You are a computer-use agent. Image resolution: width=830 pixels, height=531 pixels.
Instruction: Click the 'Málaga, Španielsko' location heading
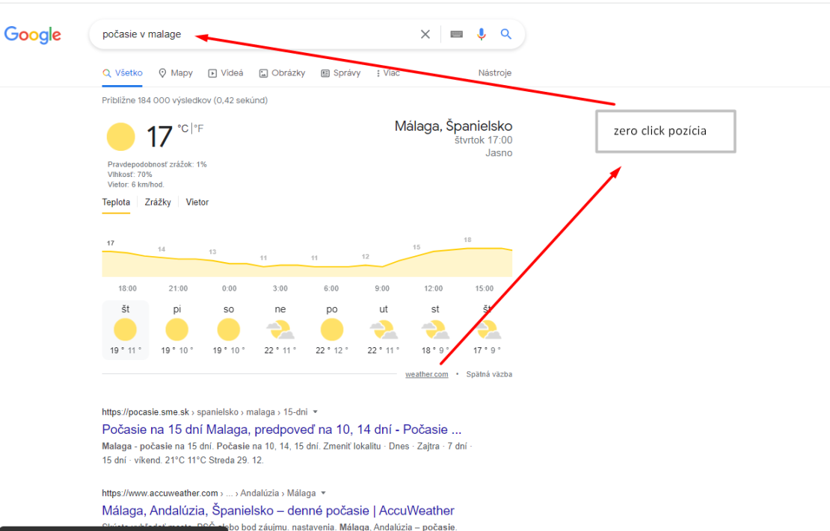click(454, 126)
